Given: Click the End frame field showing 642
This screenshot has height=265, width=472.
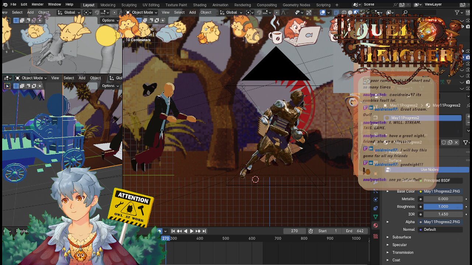Looking at the screenshot, I should 355,231.
